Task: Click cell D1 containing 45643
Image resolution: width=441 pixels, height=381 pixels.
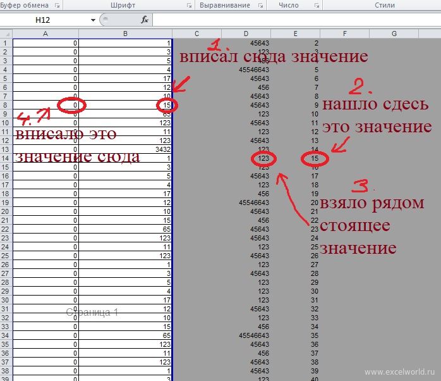Action: [246, 43]
